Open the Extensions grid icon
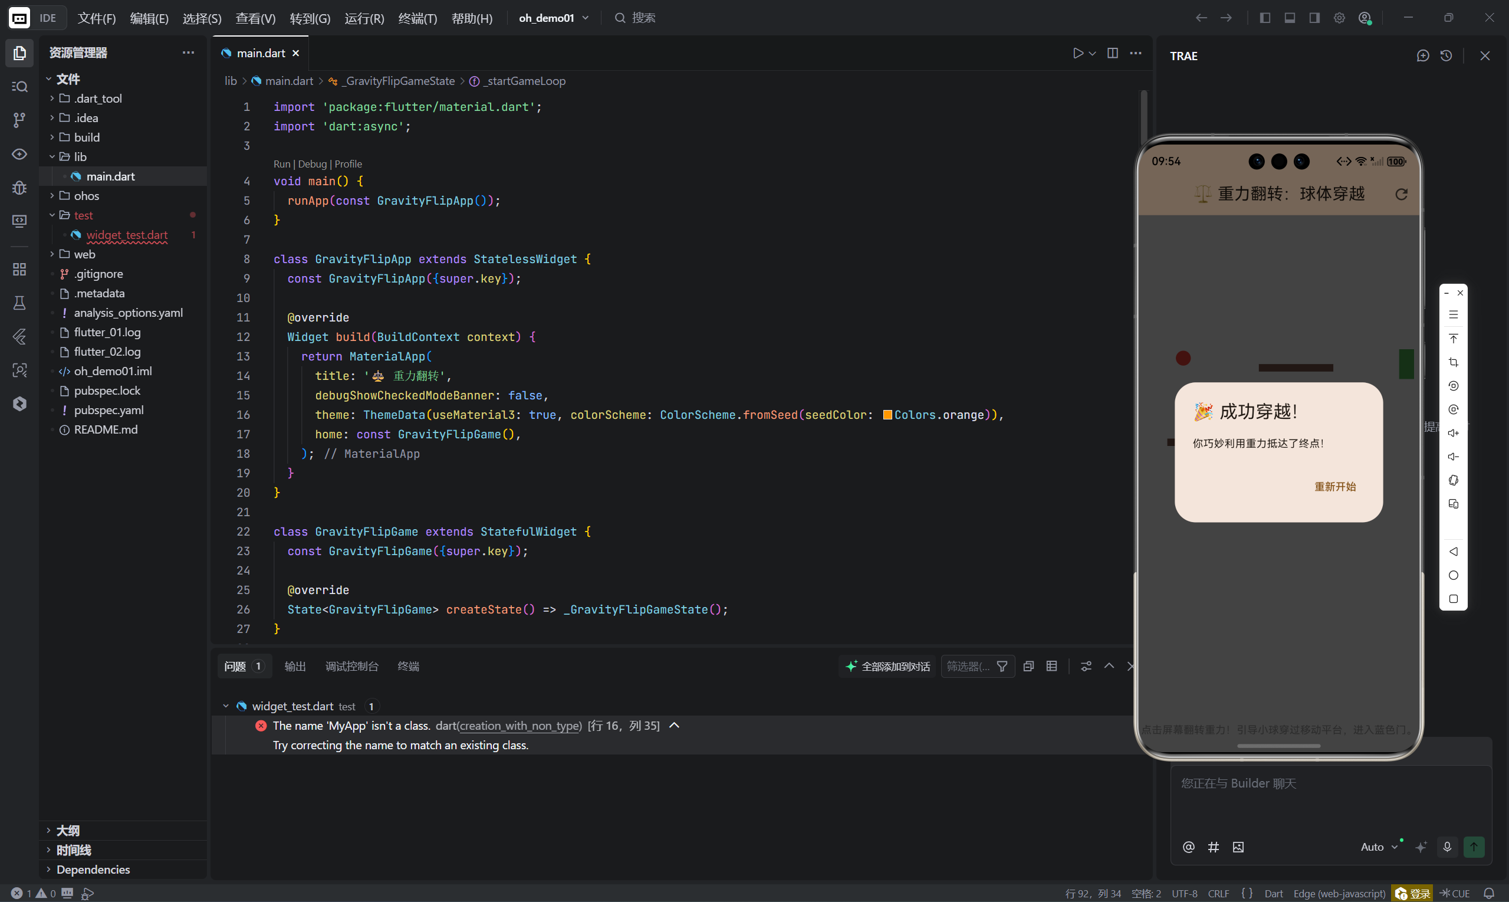The height and width of the screenshot is (902, 1509). (19, 268)
